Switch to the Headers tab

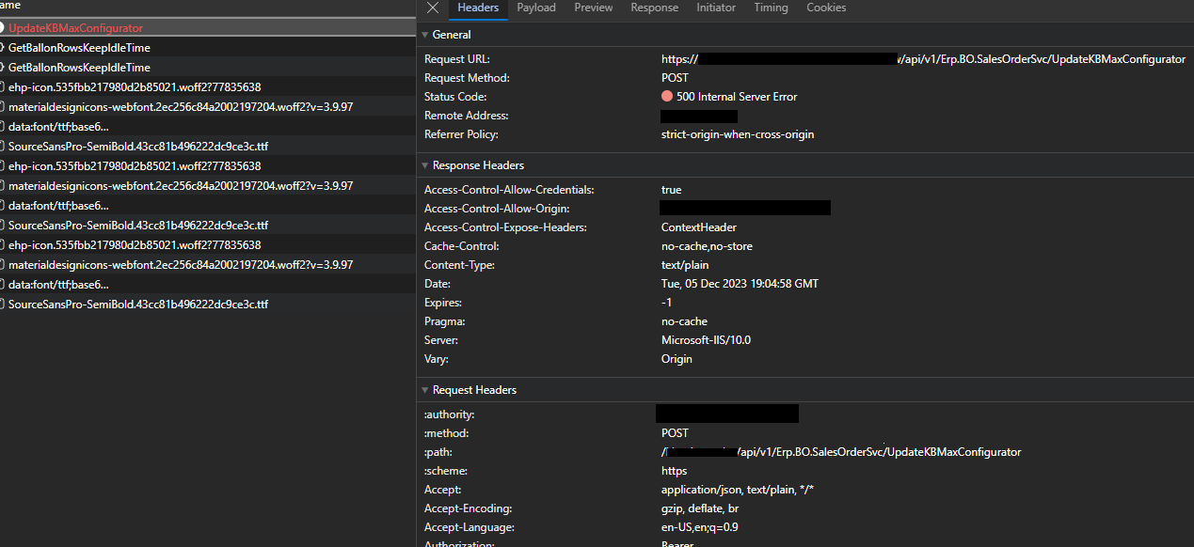pyautogui.click(x=478, y=8)
